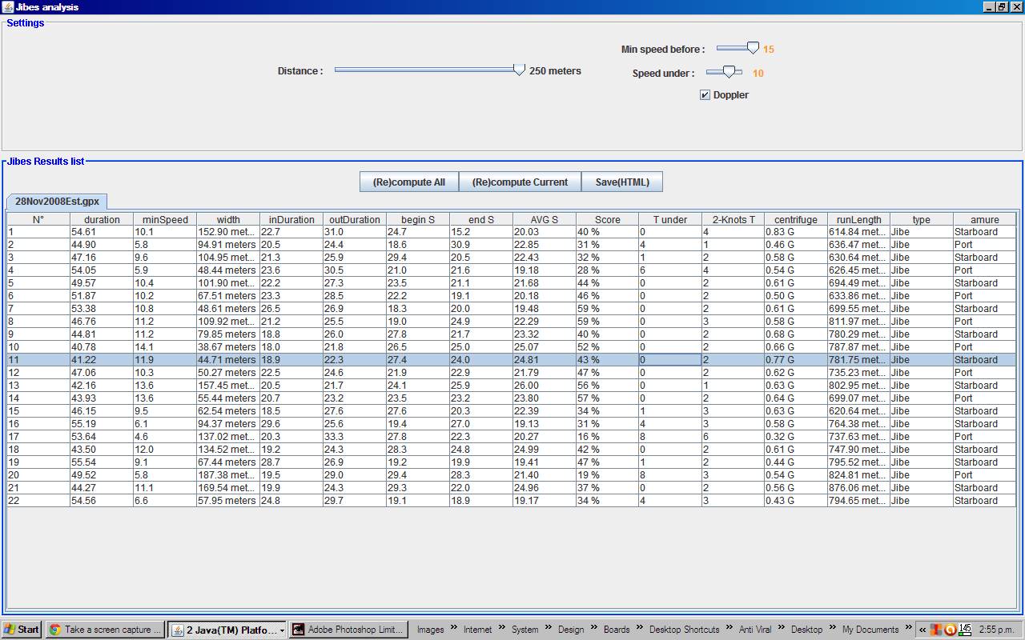Screen dimensions: 1025x640
Task: Click the orange round tray icon near the clock
Action: [948, 629]
